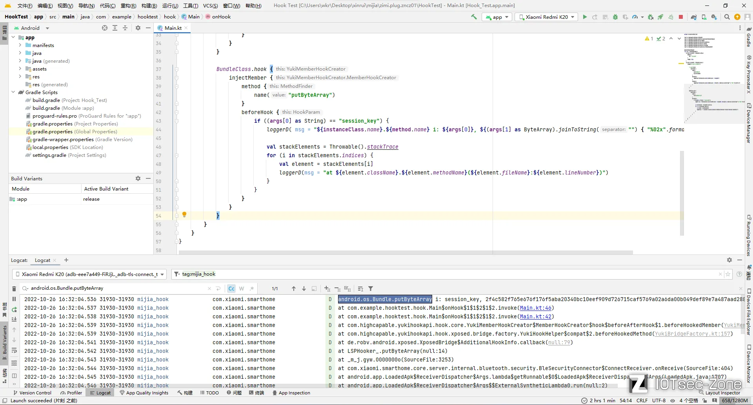753x405 pixels.
Task: Clear logcat with the trash can icon
Action: pyautogui.click(x=14, y=289)
